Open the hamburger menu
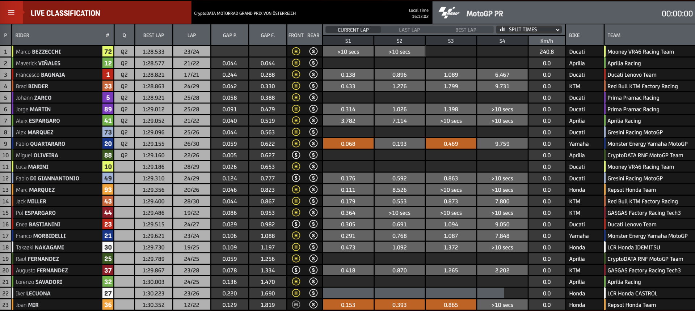 coord(11,12)
